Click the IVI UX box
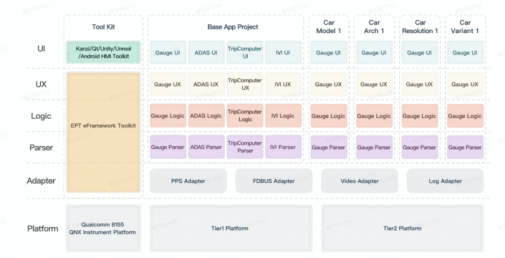The image size is (505, 258). tap(283, 85)
